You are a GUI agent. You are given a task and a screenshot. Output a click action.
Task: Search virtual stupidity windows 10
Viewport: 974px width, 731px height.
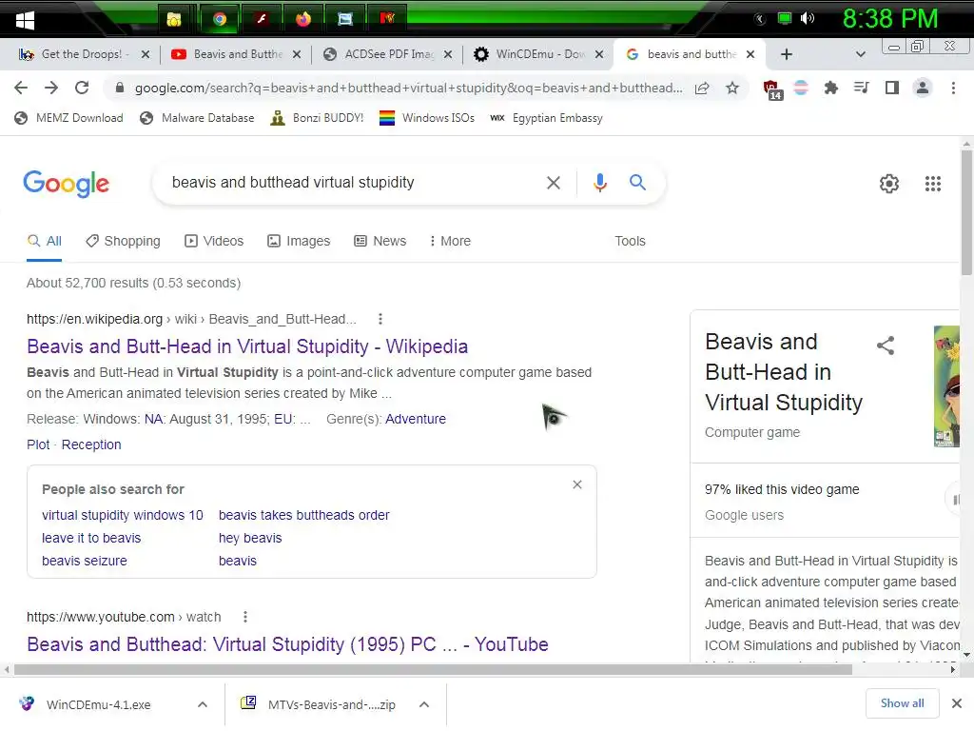pos(123,515)
